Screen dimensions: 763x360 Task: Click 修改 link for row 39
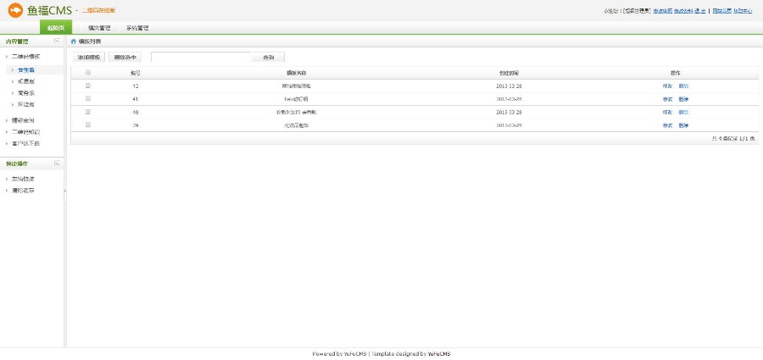coord(667,125)
